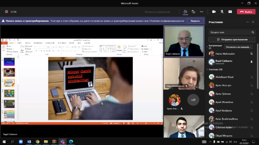The width and height of the screenshot is (259, 145).
Task: Select the man in suit video tile
Action: pyautogui.click(x=184, y=126)
